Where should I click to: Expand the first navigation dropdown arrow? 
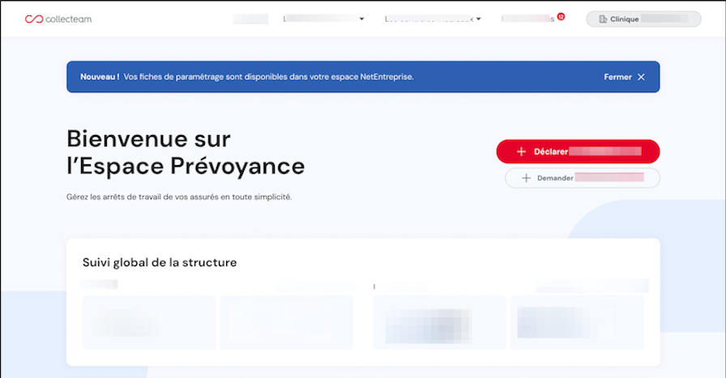361,19
